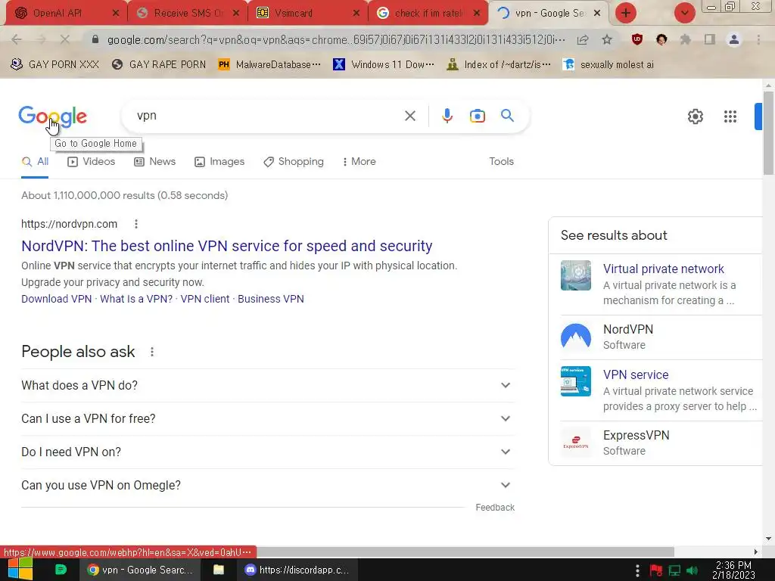Click the uBlock Origin extension icon
This screenshot has width=775, height=581.
coord(637,39)
